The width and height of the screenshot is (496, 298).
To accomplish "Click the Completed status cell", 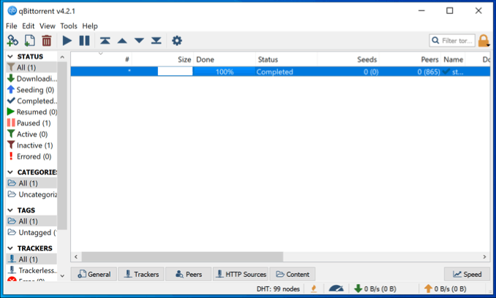I will point(286,72).
